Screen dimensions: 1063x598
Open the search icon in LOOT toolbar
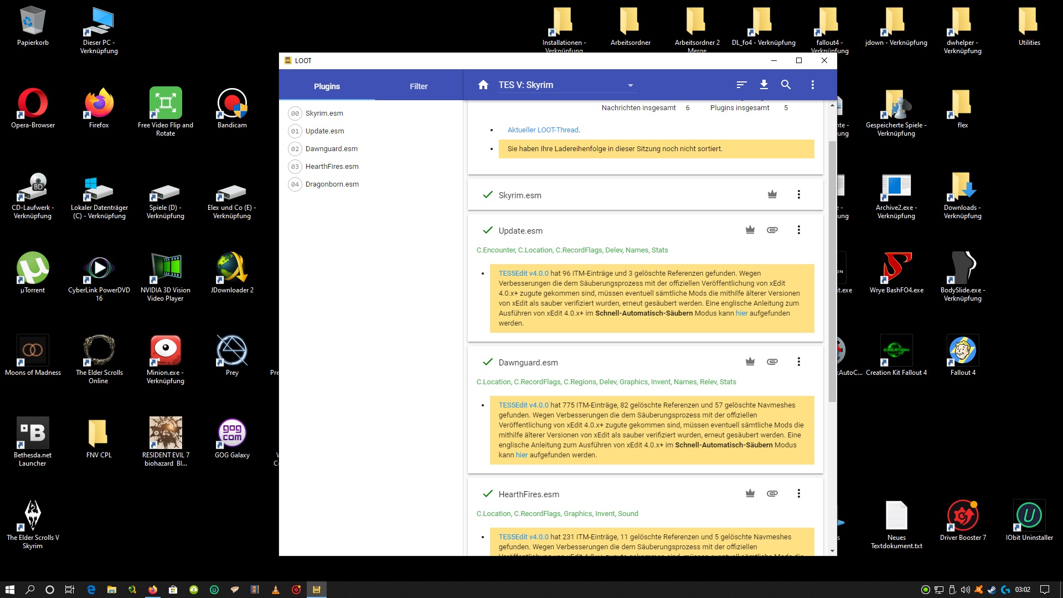click(786, 85)
